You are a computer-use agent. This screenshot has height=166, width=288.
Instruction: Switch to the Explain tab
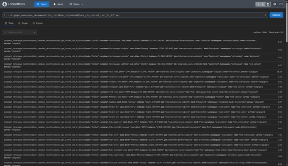[38, 23]
